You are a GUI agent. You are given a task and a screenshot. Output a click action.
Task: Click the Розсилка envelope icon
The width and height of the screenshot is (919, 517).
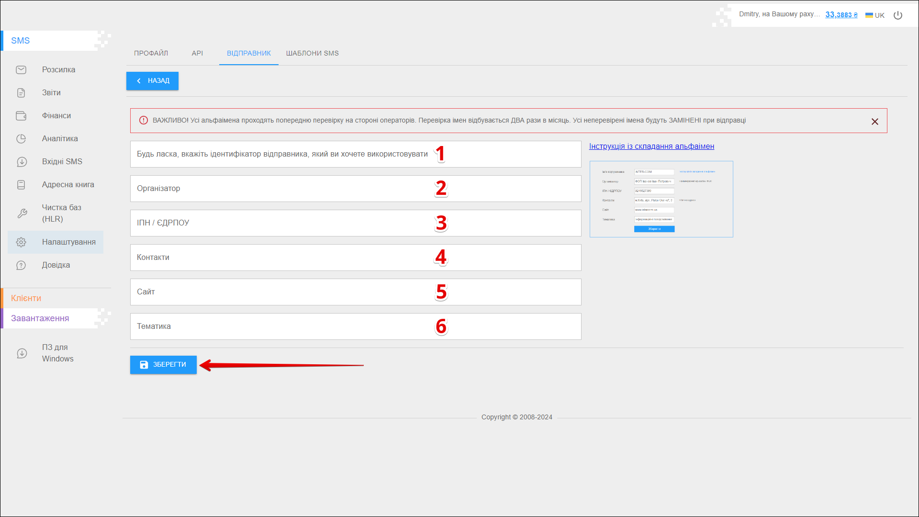21,70
